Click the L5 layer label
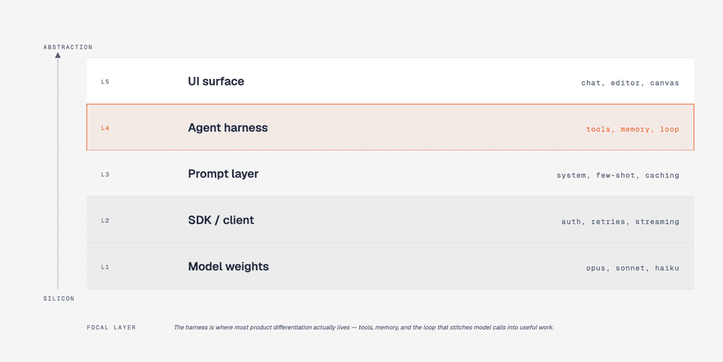723x362 pixels. [105, 82]
